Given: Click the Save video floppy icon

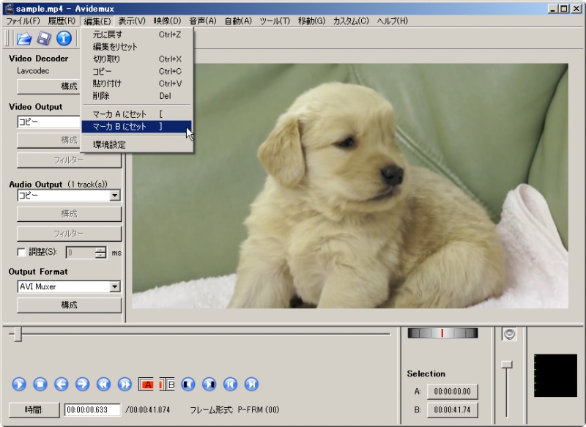Looking at the screenshot, I should coord(44,39).
